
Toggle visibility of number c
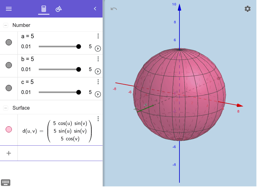click(x=8, y=88)
